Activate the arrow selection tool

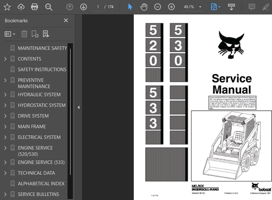(x=130, y=7)
